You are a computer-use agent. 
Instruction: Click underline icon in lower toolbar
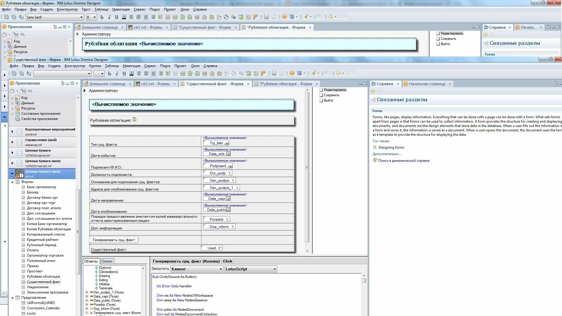point(124,73)
